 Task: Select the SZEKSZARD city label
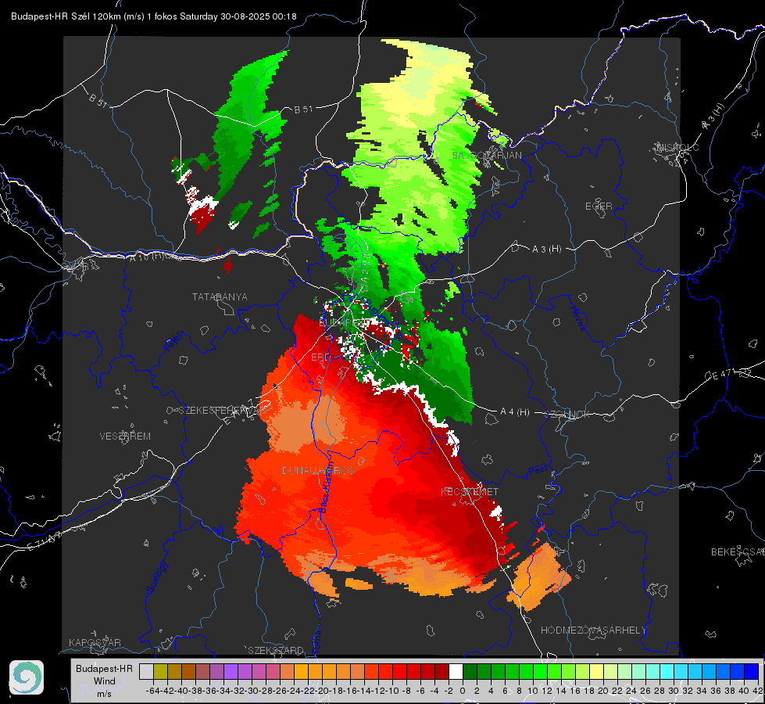(x=276, y=650)
